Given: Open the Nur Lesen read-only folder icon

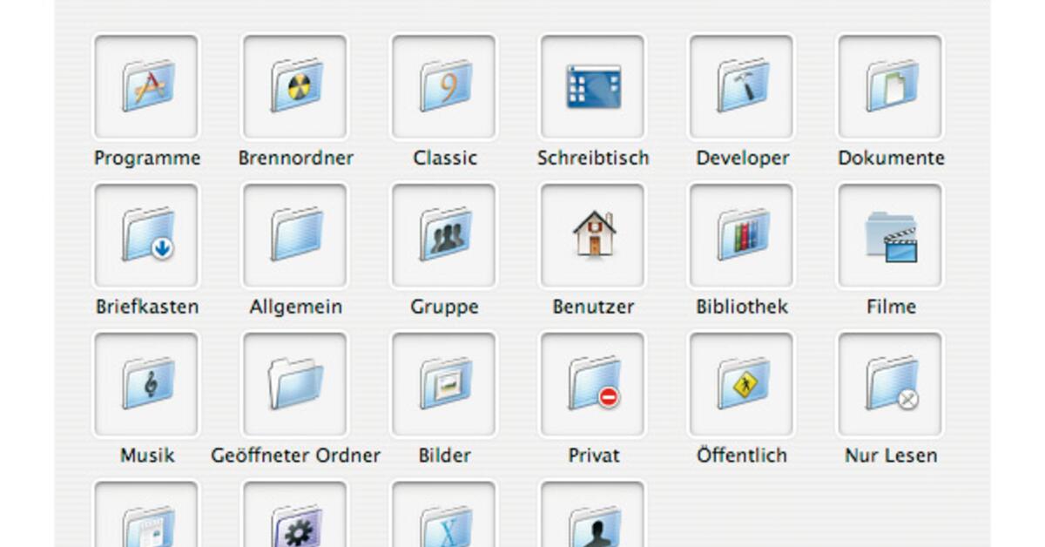Looking at the screenshot, I should 890,385.
